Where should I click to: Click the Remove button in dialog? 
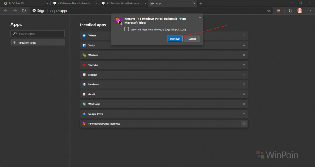click(175, 39)
